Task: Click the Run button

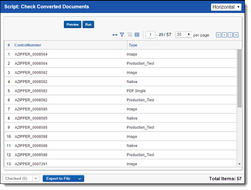Action: (x=88, y=24)
